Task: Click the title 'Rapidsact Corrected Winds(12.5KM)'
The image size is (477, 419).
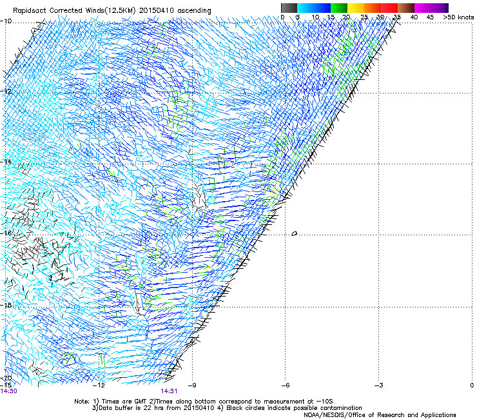Action: (x=75, y=11)
